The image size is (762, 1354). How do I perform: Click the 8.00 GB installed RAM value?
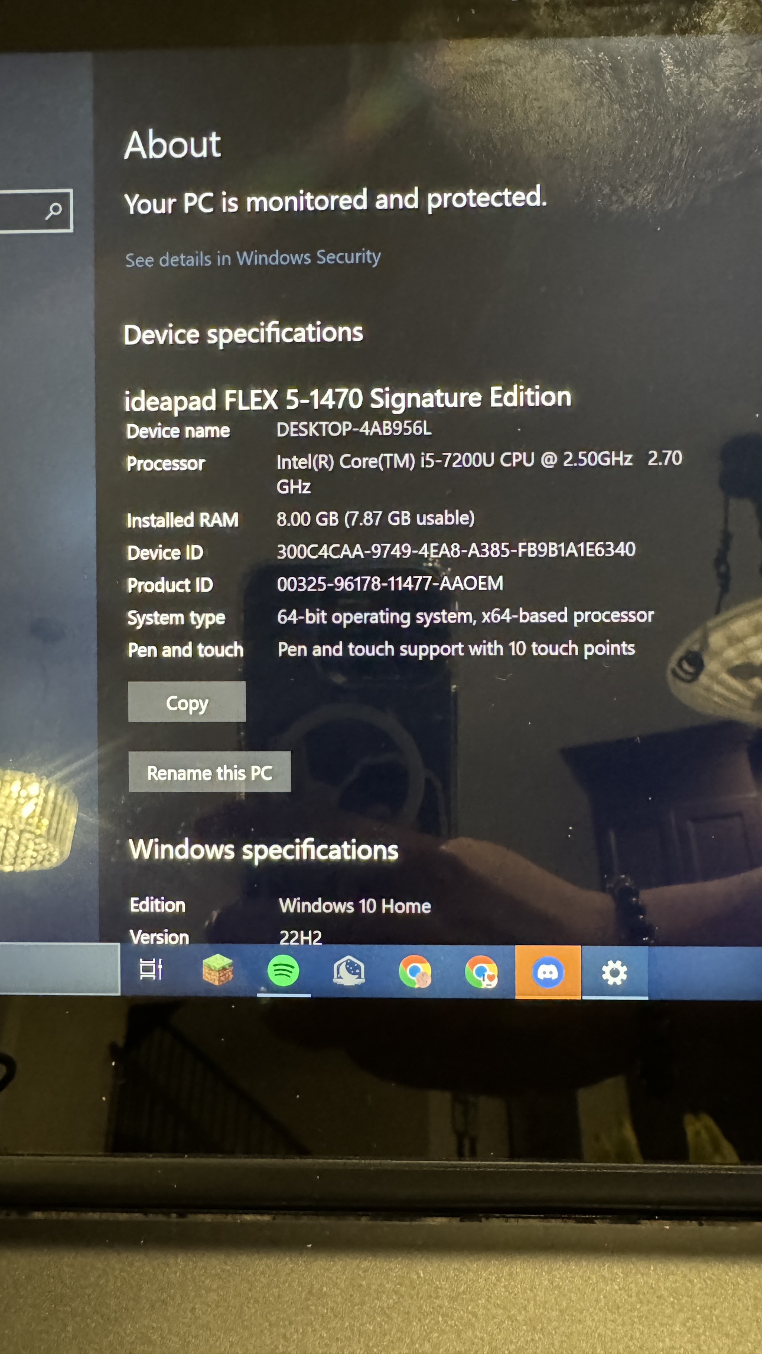(375, 518)
